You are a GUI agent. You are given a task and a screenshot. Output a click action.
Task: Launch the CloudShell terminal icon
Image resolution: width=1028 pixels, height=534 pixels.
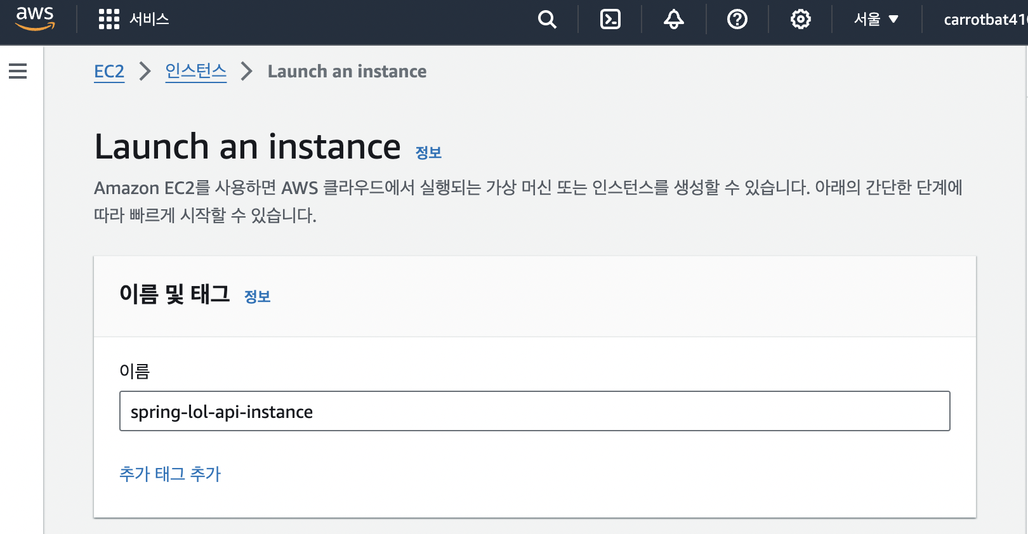pyautogui.click(x=610, y=20)
